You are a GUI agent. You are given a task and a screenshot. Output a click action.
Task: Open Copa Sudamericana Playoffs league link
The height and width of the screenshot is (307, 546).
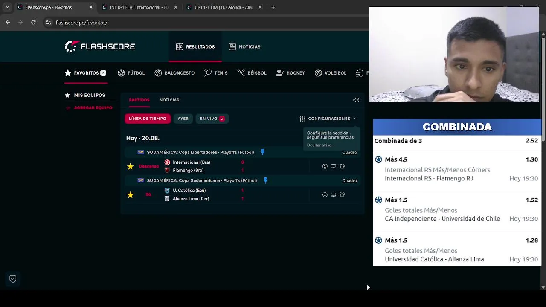click(x=202, y=180)
